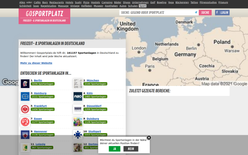Click the Essen red logo thumbnail
The width and height of the screenshot is (248, 155).
tap(25, 122)
